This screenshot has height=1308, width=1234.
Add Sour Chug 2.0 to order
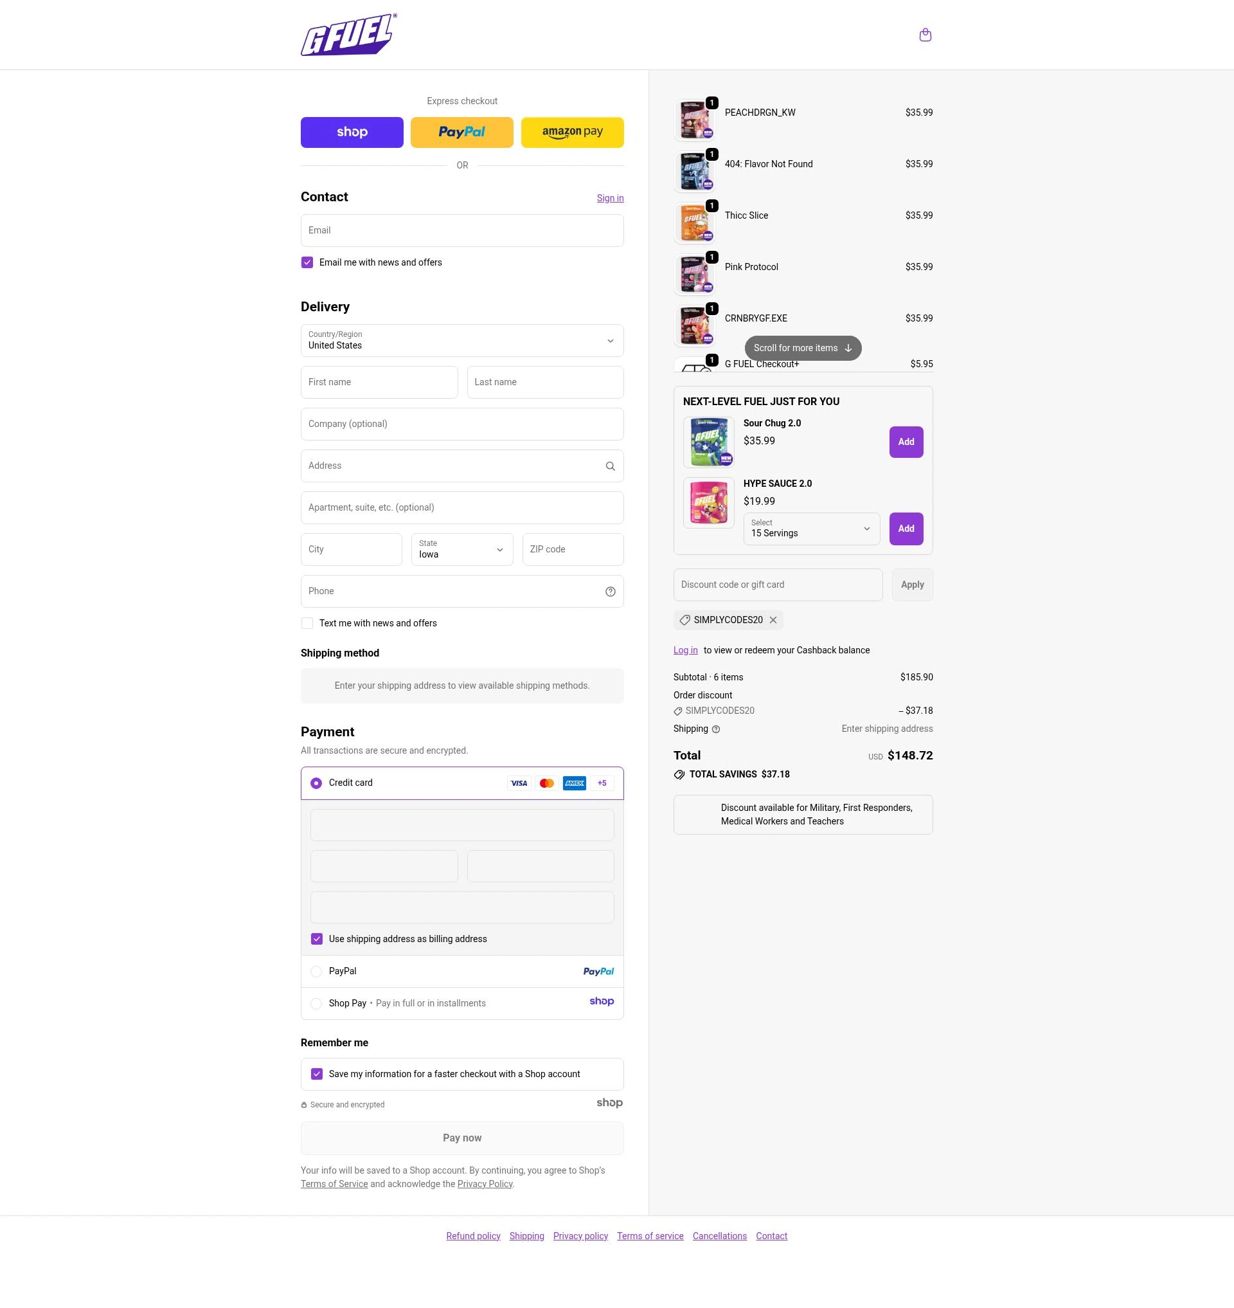906,442
